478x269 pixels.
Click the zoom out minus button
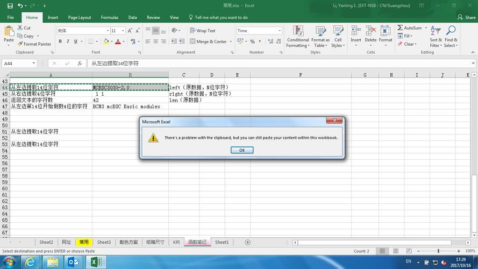pyautogui.click(x=418, y=251)
